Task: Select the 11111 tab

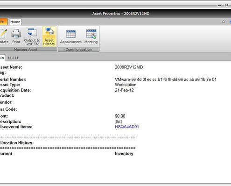Action: point(13,58)
